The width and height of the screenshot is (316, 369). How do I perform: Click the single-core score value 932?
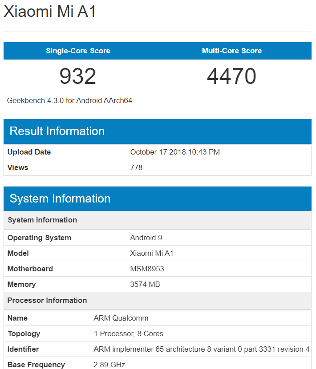(77, 76)
